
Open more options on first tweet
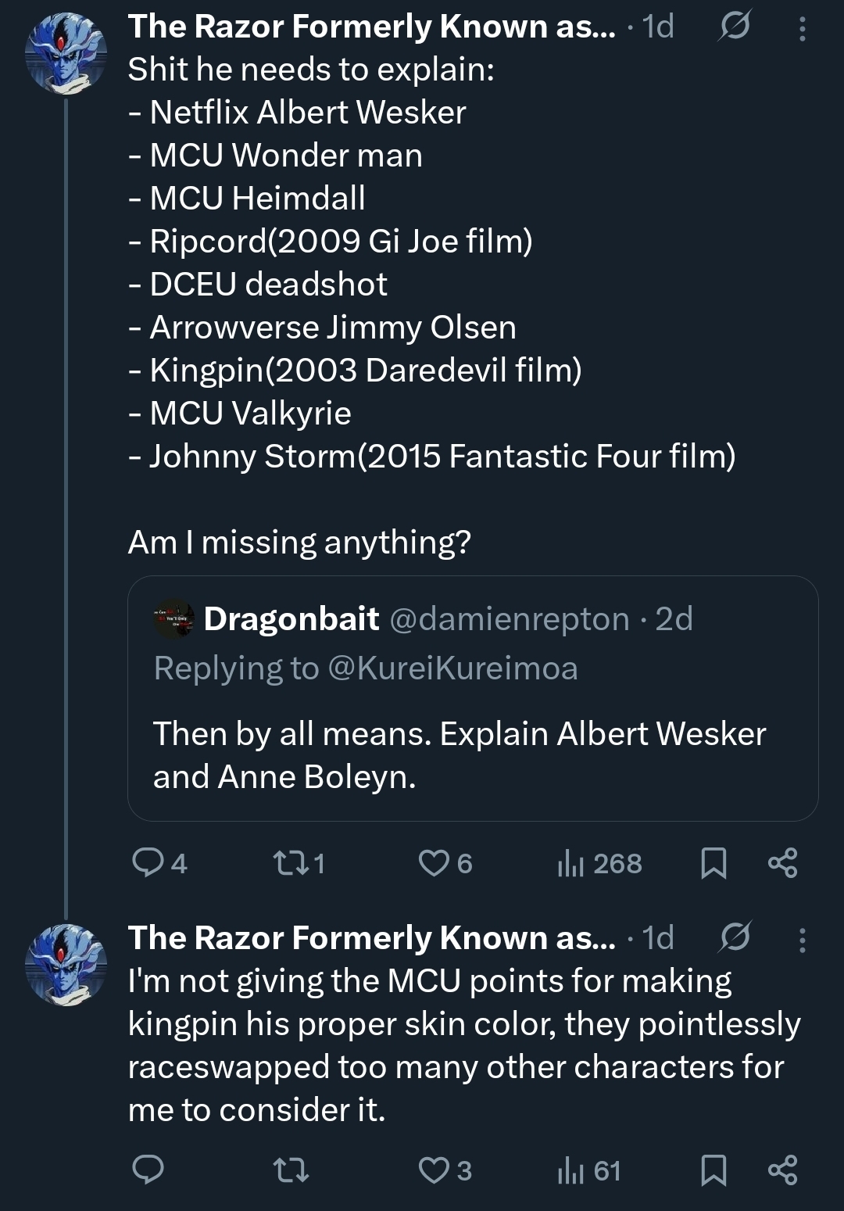coord(802,28)
